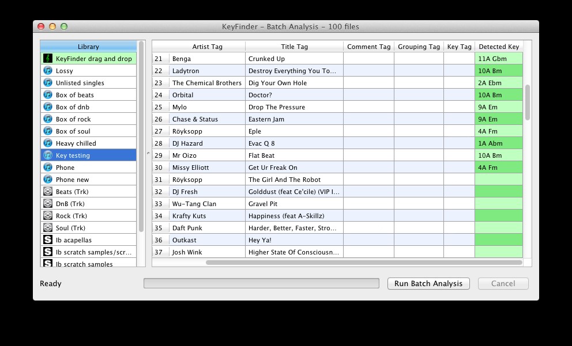Click the Run Batch Analysis button
572x346 pixels.
coord(428,283)
